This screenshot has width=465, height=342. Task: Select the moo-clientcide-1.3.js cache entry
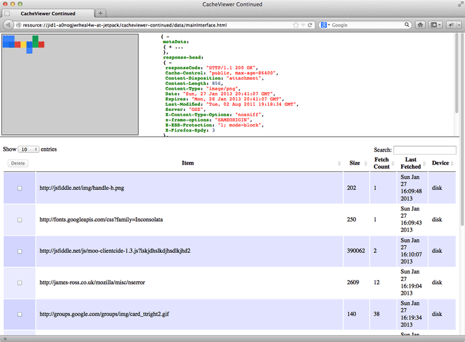(x=115, y=251)
